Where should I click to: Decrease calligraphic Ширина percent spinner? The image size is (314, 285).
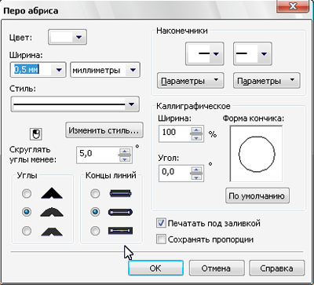[x=197, y=137]
